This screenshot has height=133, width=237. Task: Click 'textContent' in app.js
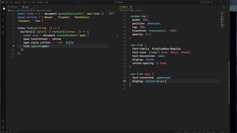39,39
